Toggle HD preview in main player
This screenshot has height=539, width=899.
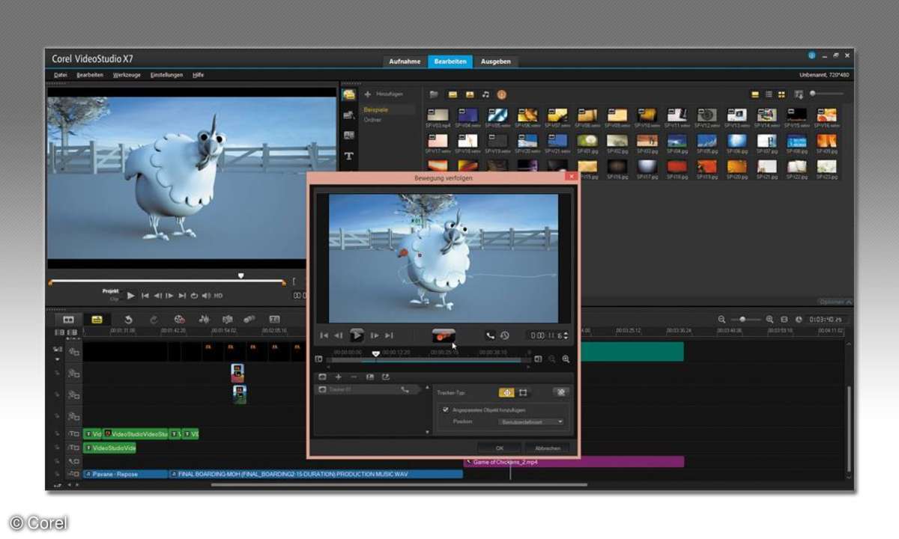point(218,295)
